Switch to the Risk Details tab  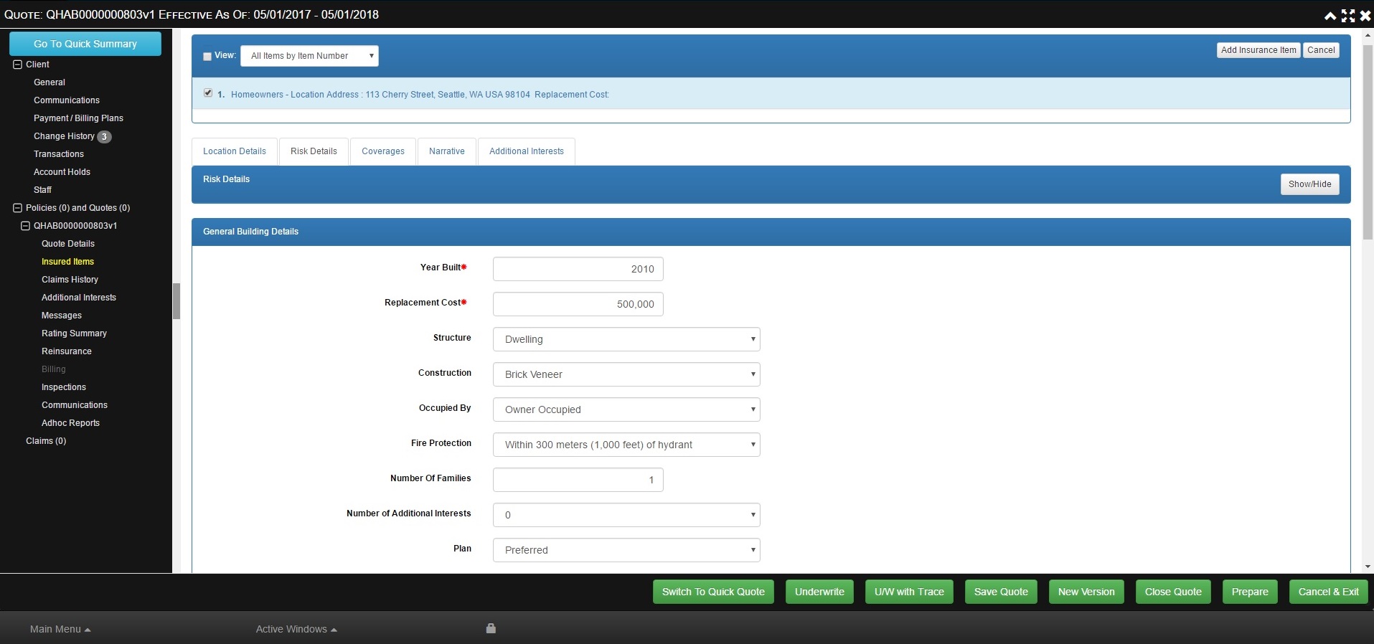314,151
